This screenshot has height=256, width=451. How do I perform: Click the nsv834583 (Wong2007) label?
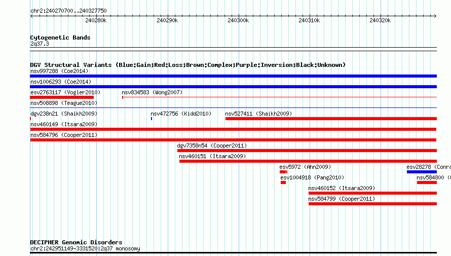click(x=152, y=92)
